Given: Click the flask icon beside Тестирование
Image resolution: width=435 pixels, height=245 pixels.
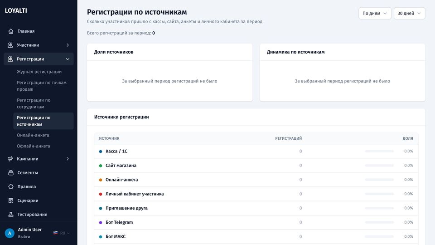Looking at the screenshot, I should click(11, 215).
